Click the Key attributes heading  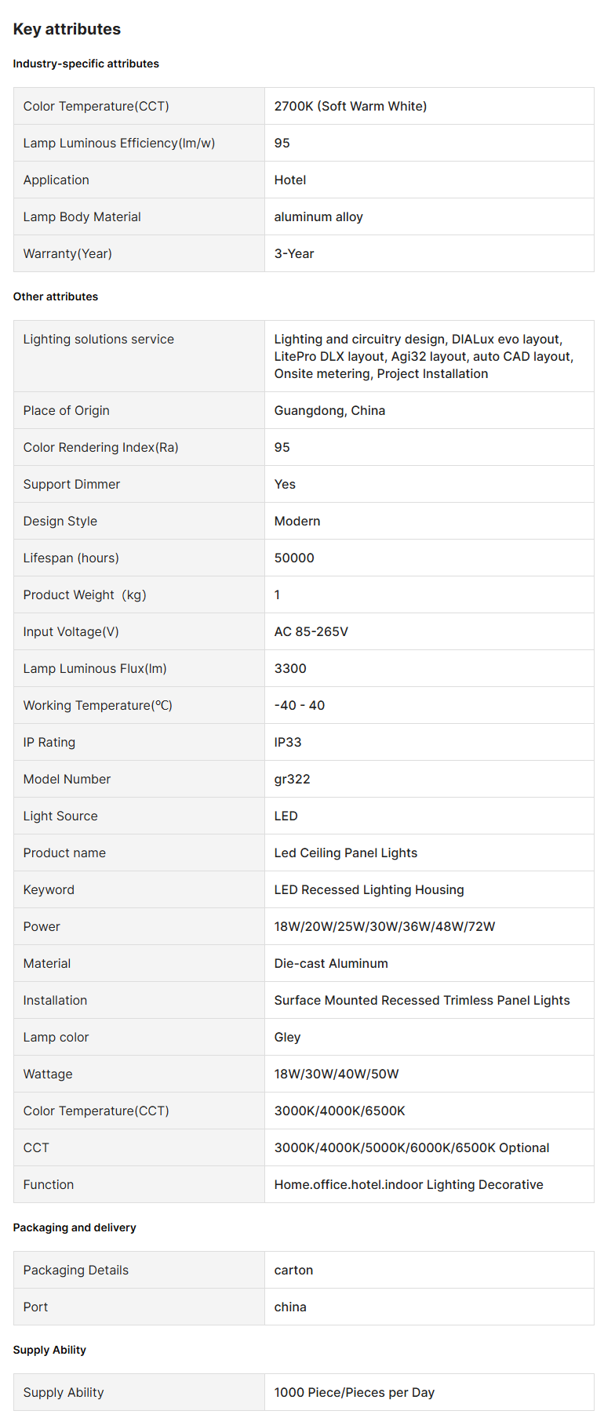pyautogui.click(x=67, y=29)
